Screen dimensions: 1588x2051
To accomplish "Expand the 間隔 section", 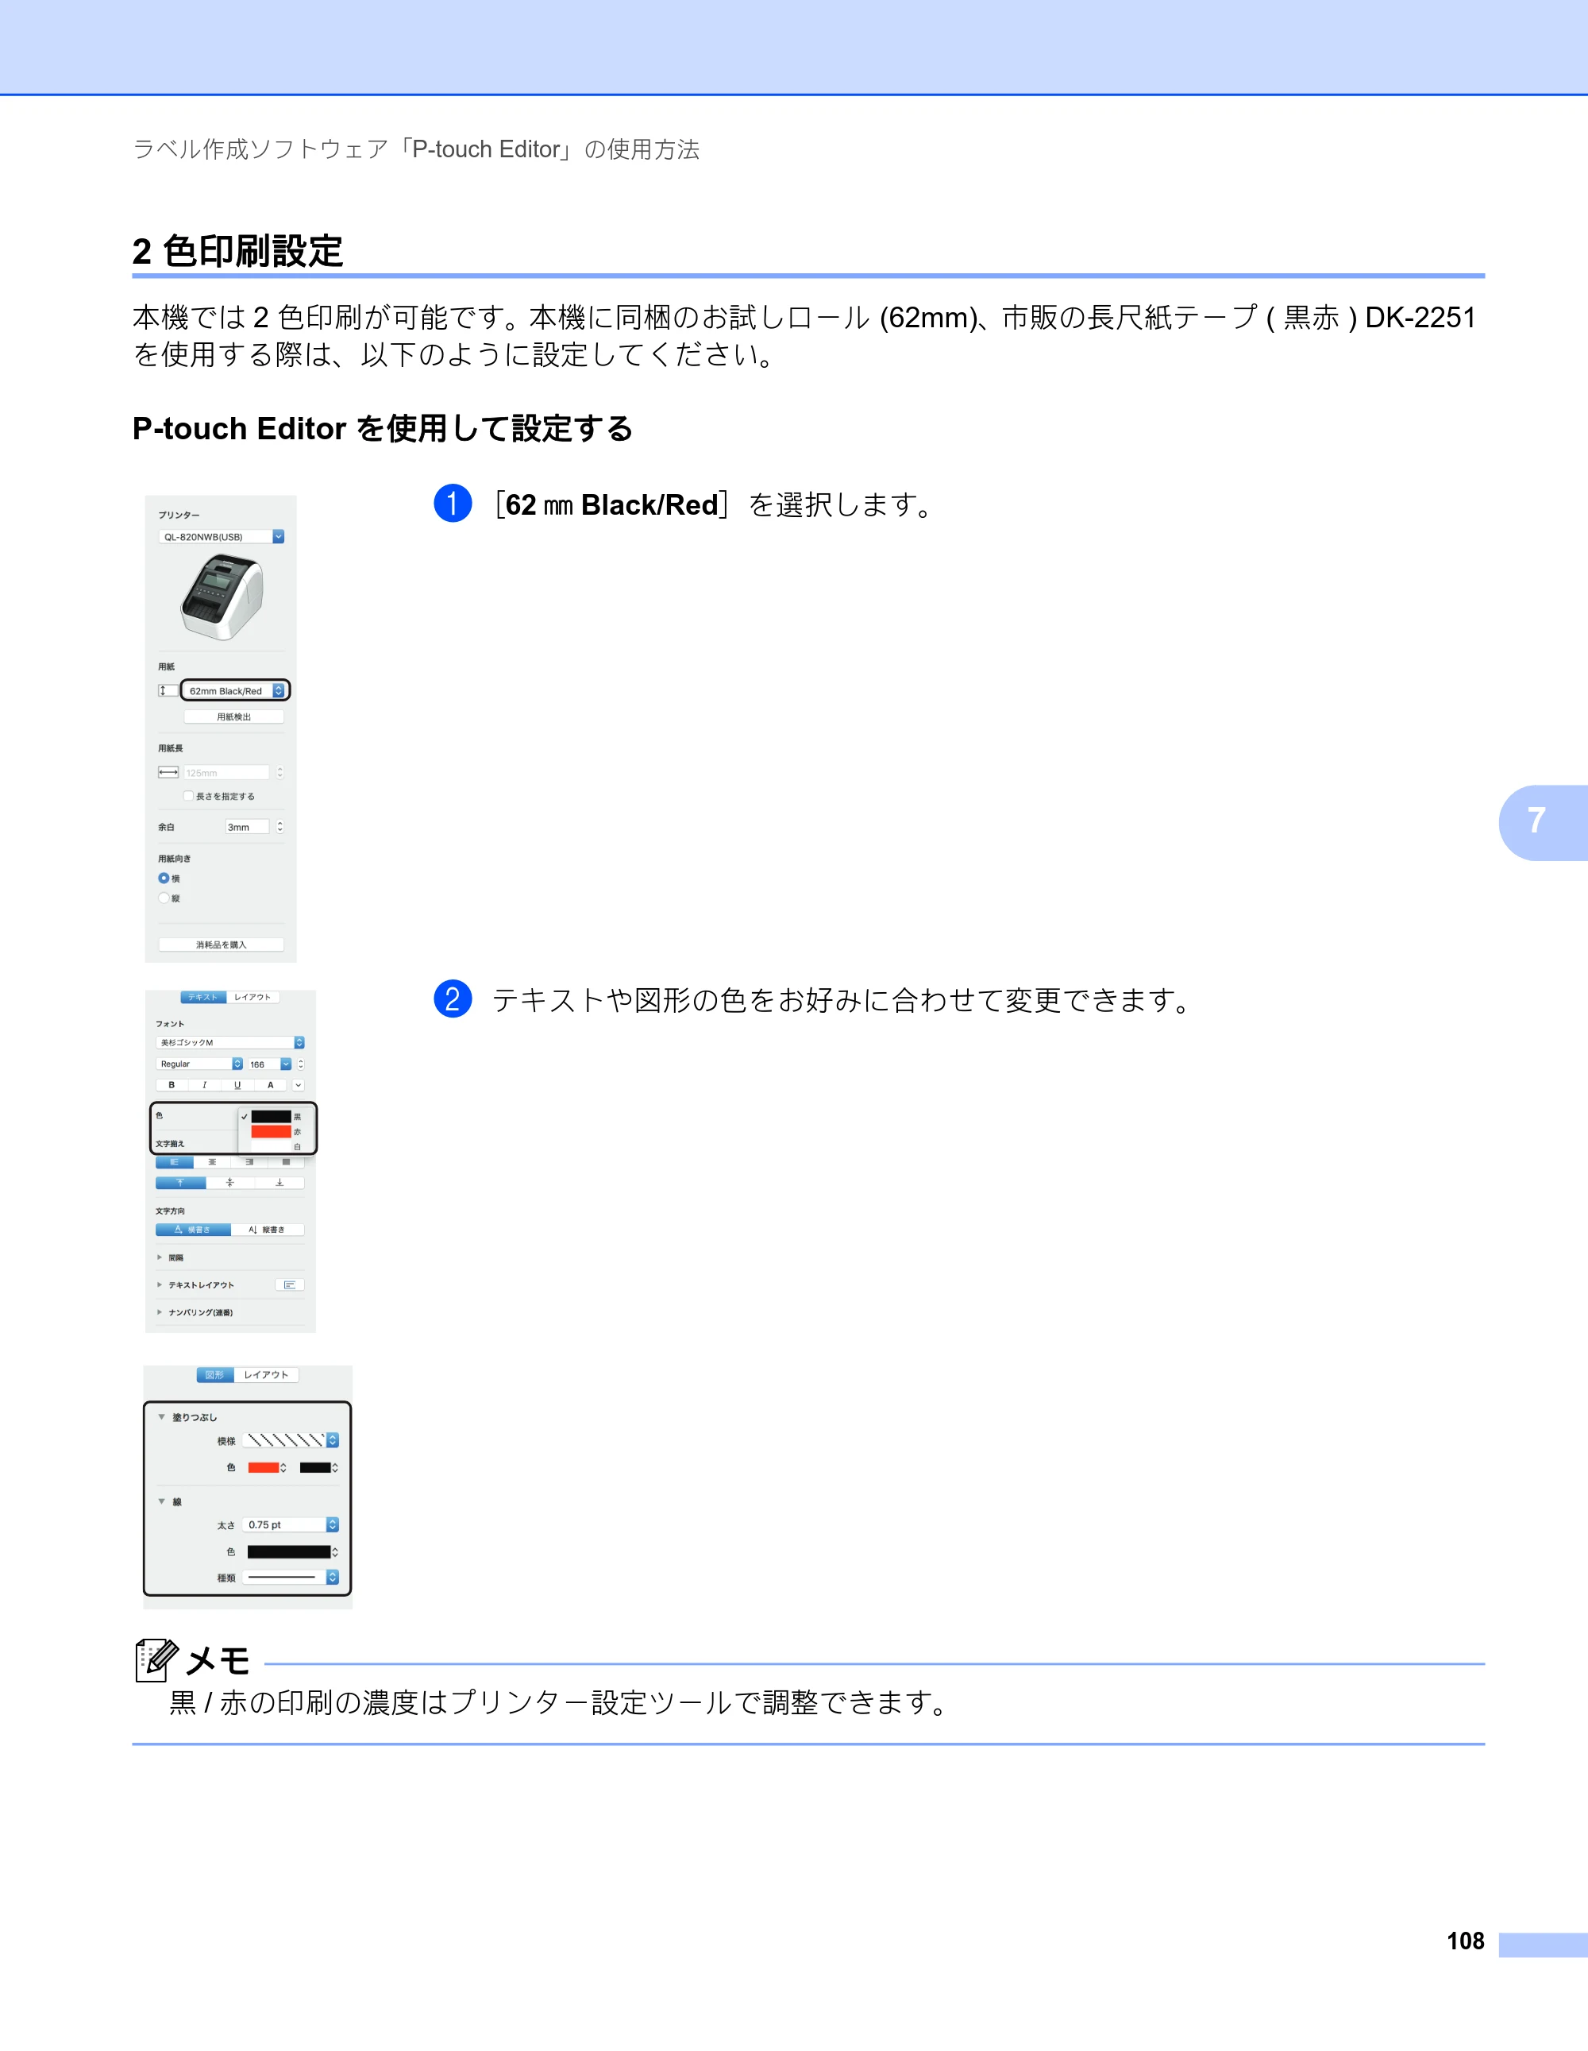I will pos(160,1257).
